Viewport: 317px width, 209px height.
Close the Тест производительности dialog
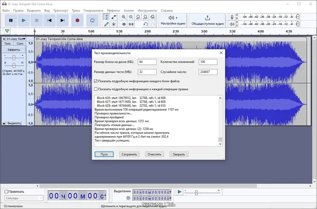click(x=221, y=53)
